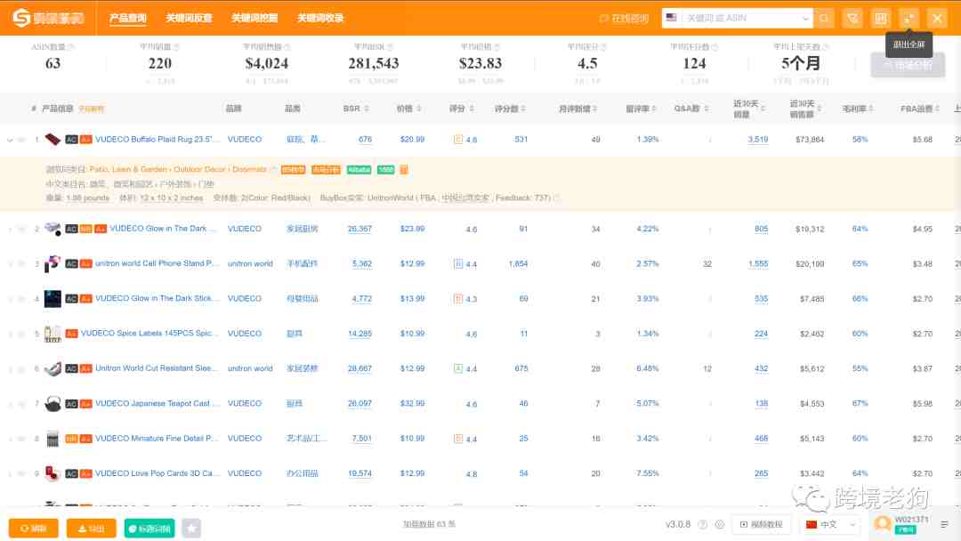Click the exit fullscreen icon in the header
This screenshot has width=961, height=541.
909,19
